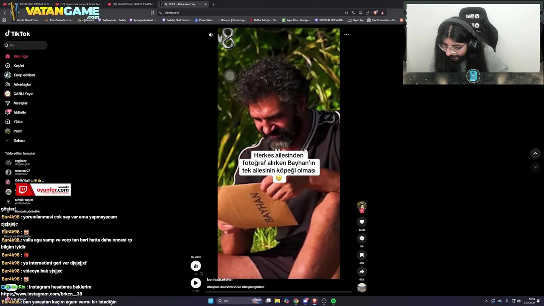This screenshot has height=306, width=544.
Task: Open Copilot from the taskbar
Action: pyautogui.click(x=286, y=301)
